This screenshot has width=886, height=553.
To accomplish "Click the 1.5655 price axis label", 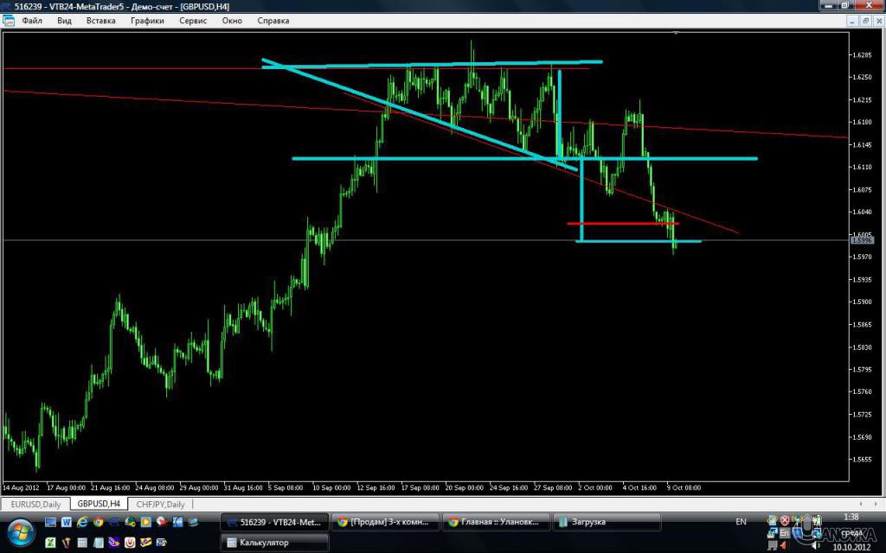I will [861, 460].
